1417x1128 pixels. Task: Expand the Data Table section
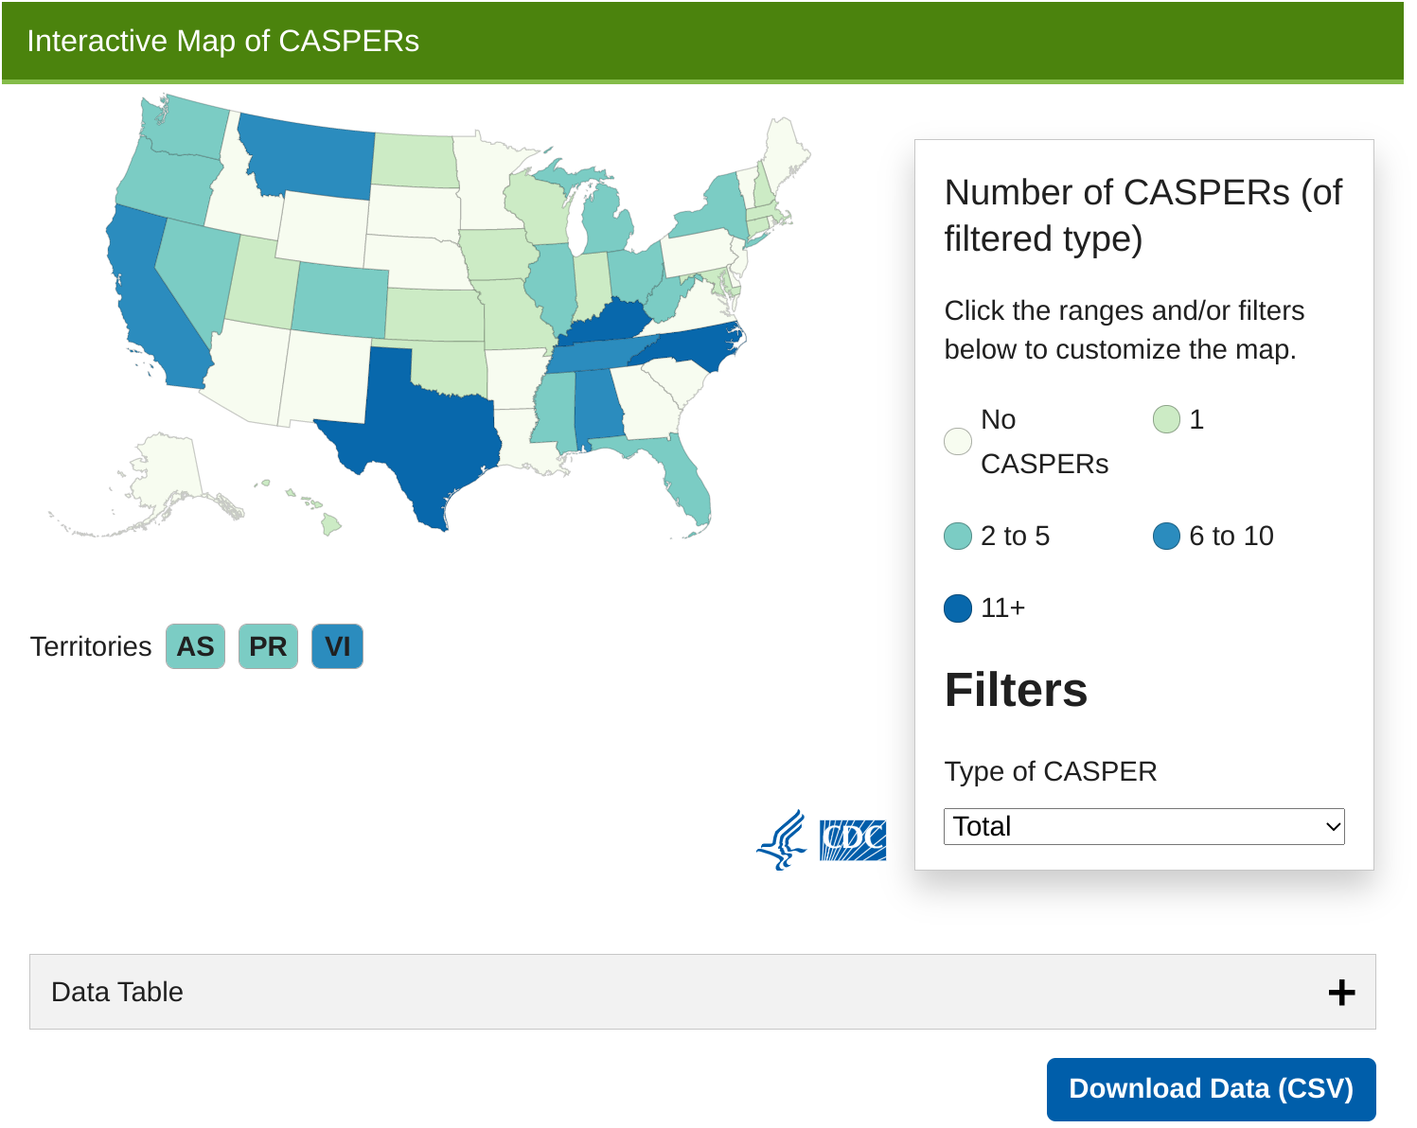pos(702,992)
